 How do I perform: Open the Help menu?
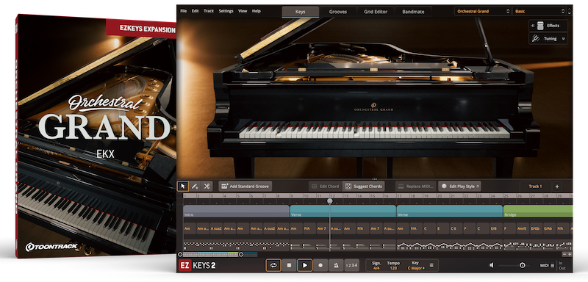coord(256,11)
